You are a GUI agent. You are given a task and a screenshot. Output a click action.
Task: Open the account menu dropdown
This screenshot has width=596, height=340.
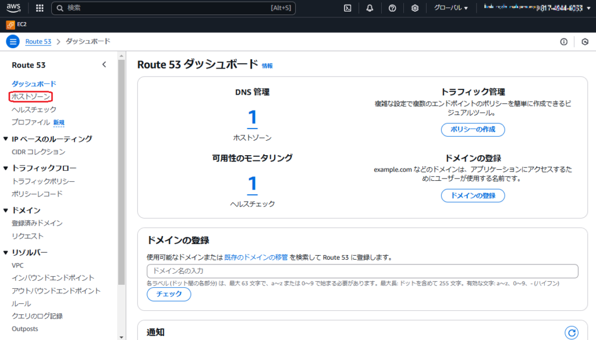pyautogui.click(x=537, y=8)
